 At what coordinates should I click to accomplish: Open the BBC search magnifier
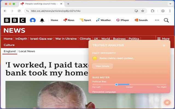tap(166, 20)
